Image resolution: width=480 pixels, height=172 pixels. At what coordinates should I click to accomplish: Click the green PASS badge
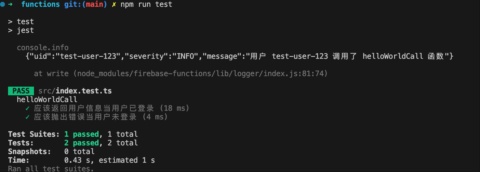(21, 91)
